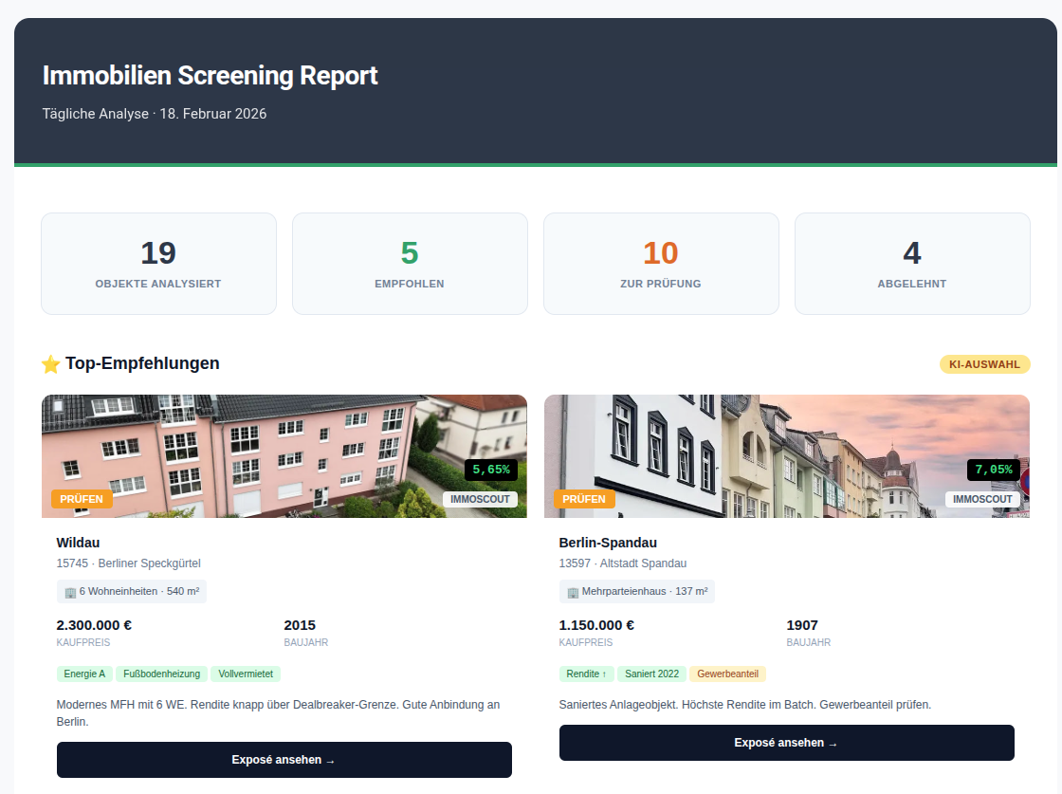The height and width of the screenshot is (794, 1062).
Task: Click the IMMOSCOUT source label on Wildau photo
Action: (480, 499)
